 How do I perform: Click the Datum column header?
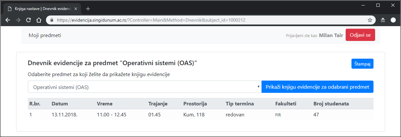point(60,104)
